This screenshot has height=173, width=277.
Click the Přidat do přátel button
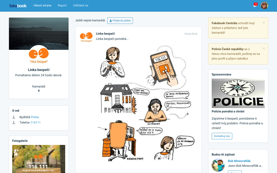point(120,21)
